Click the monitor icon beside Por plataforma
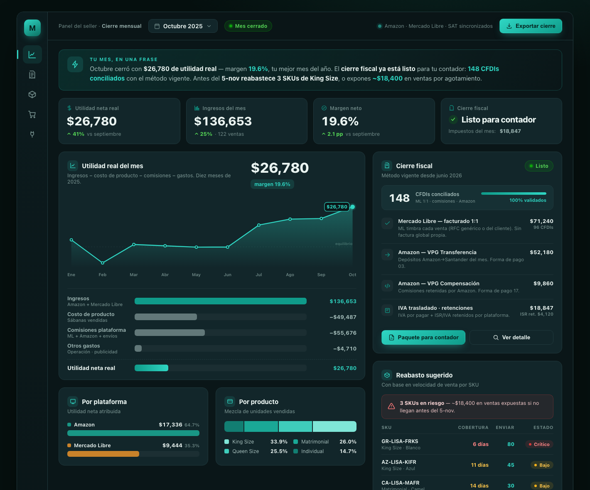The image size is (590, 490). (x=73, y=402)
